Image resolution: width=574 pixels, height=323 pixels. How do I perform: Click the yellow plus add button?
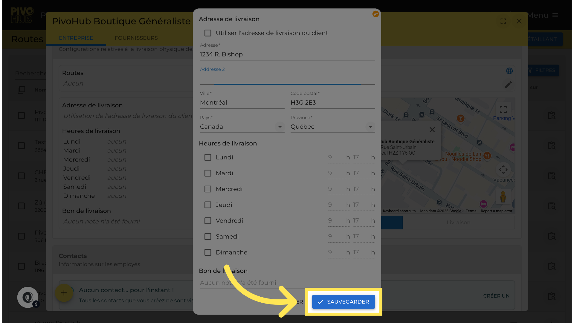tap(64, 293)
